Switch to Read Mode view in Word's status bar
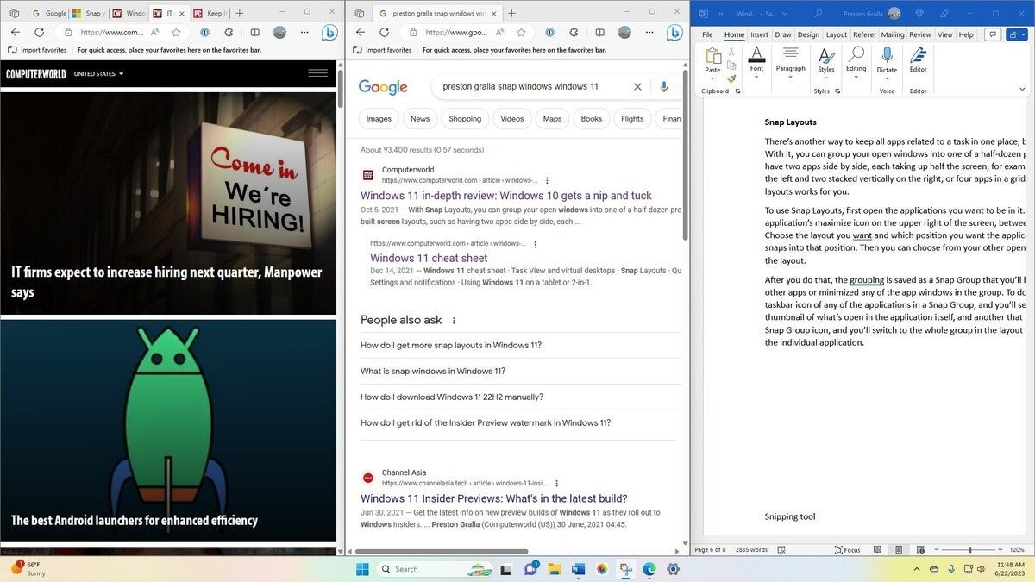 click(878, 549)
